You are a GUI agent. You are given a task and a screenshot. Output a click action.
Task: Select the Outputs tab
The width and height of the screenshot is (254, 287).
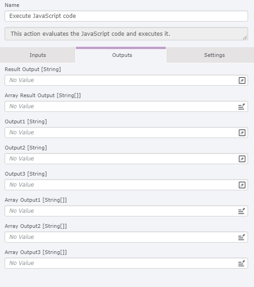(x=122, y=55)
